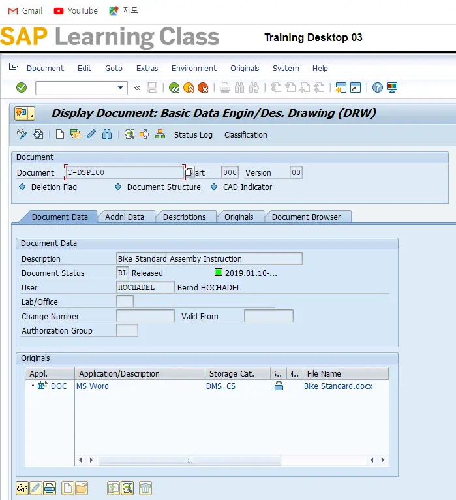Toggle the Deletion Flag indicator

[22, 187]
